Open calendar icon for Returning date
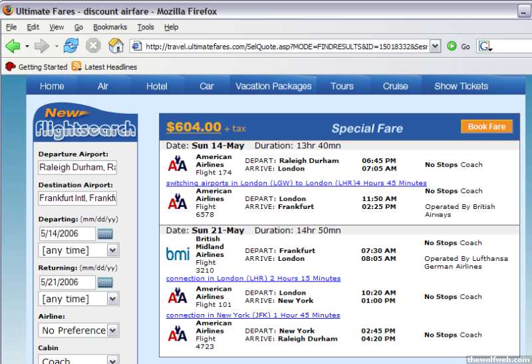Screen dimensions: 532x364 click(105, 282)
